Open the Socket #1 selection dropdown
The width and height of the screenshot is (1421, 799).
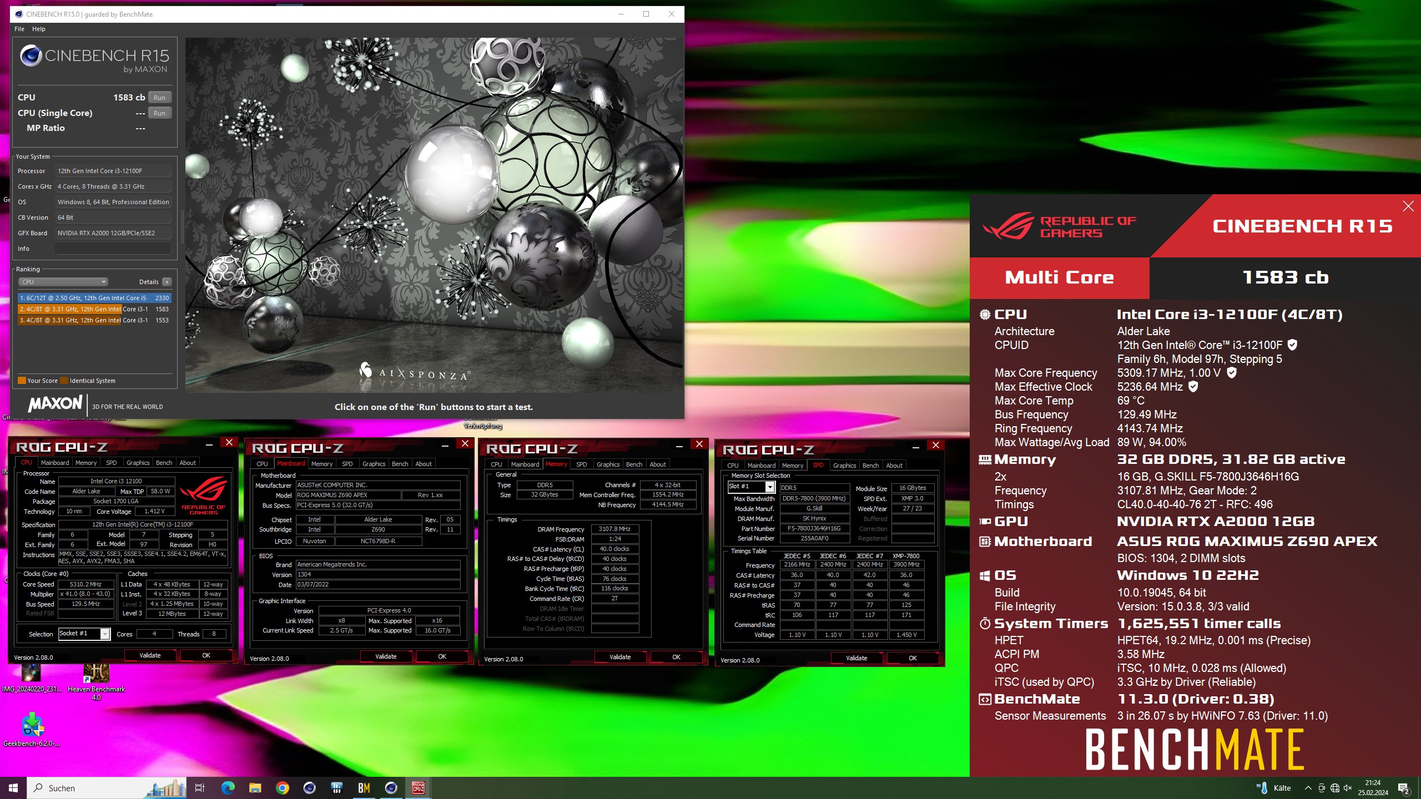104,634
